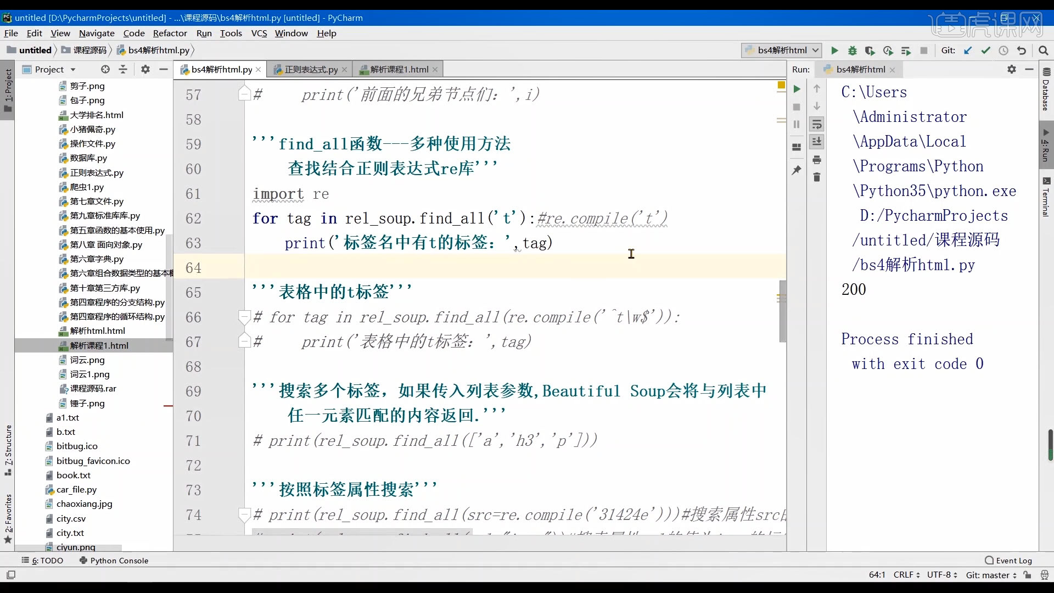Open Git history clock icon

[x=1003, y=51]
